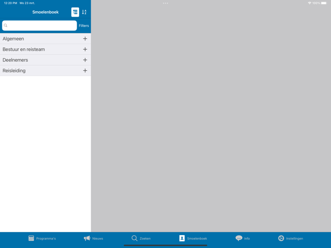Open the Info speech bubble icon
Viewport: 331px width, 248px height.
[239, 238]
